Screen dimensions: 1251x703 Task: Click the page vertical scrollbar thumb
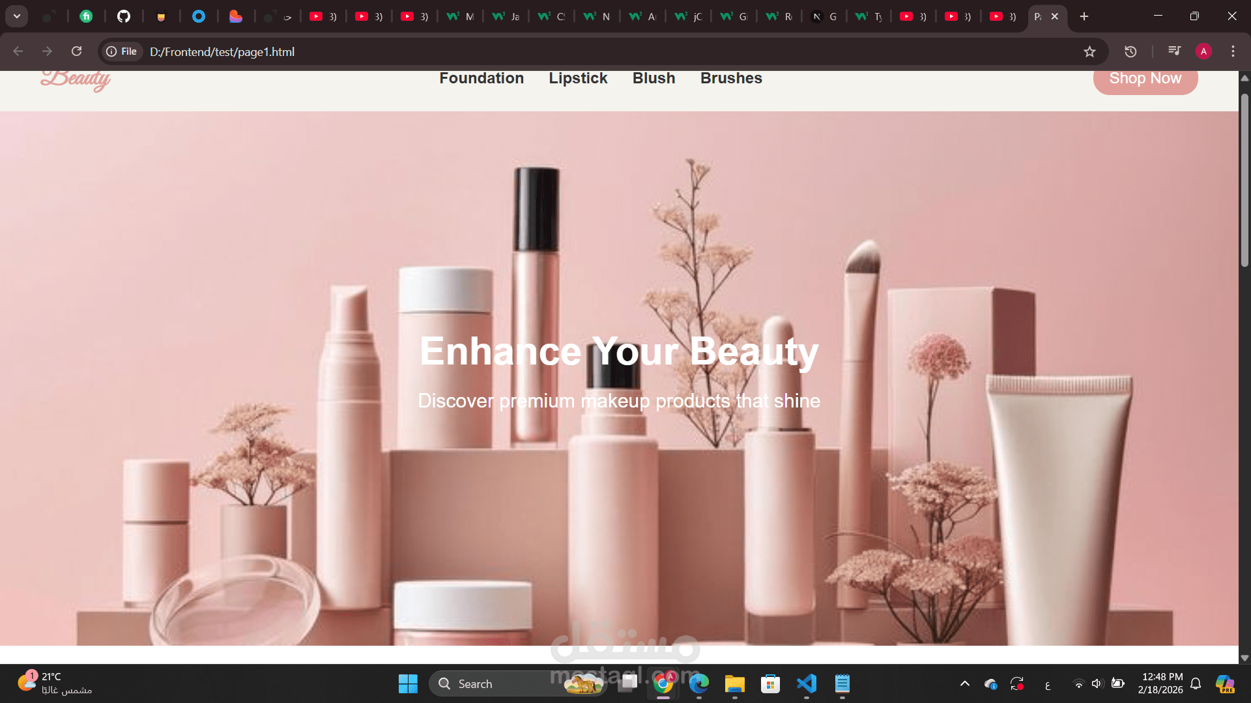click(x=1244, y=179)
